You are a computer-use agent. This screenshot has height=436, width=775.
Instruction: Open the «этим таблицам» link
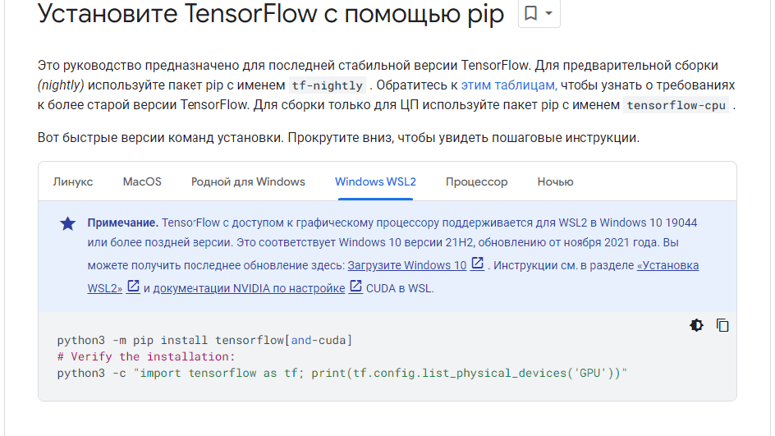[x=508, y=85]
